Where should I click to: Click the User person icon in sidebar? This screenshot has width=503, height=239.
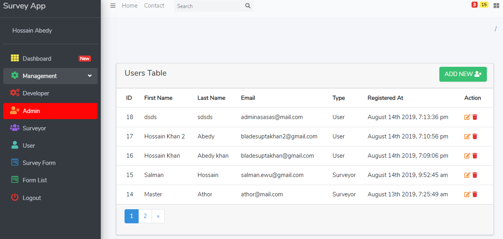[x=15, y=145]
